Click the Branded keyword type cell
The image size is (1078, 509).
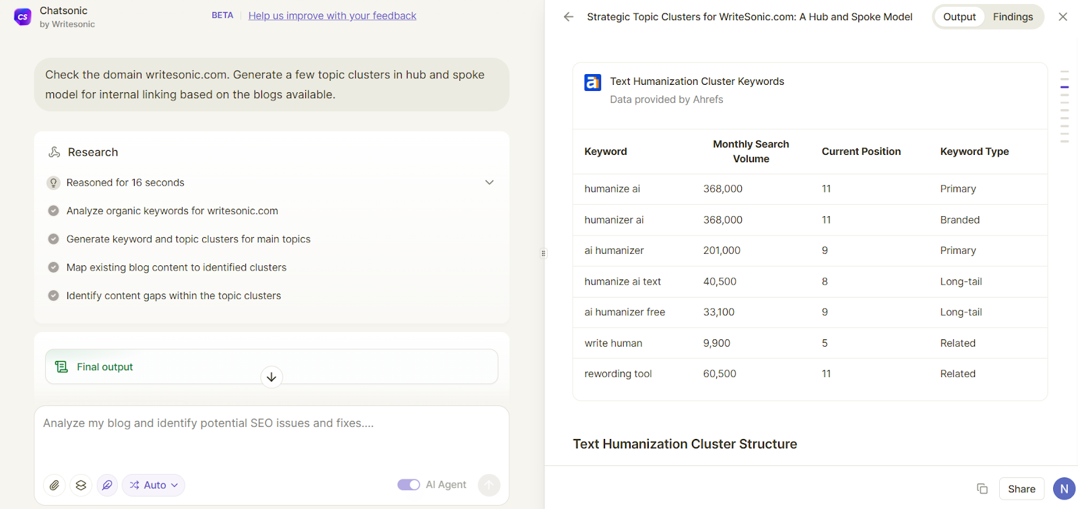960,219
